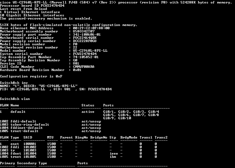
Task: Click CLEI code CMMWF00ARA
Action: pyautogui.click(x=84, y=67)
